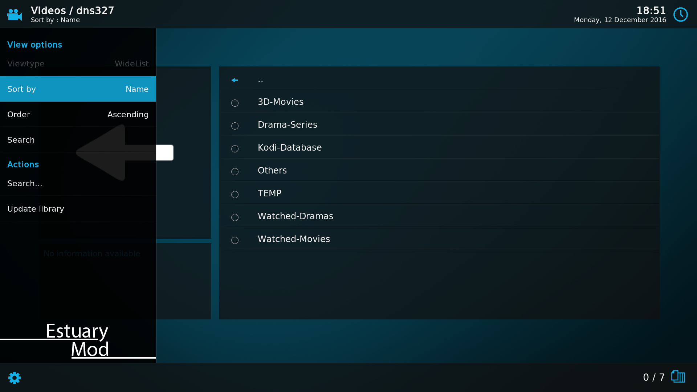Toggle the circle beside Kodi-Database
The image size is (697, 392).
pos(235,149)
